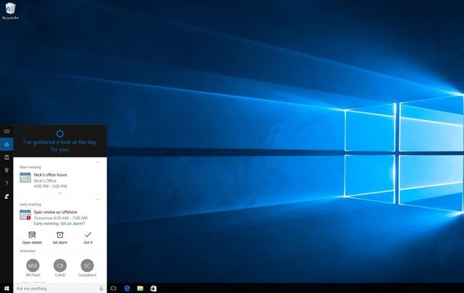Click the Help question mark icon
This screenshot has height=293, width=464.
[7, 183]
